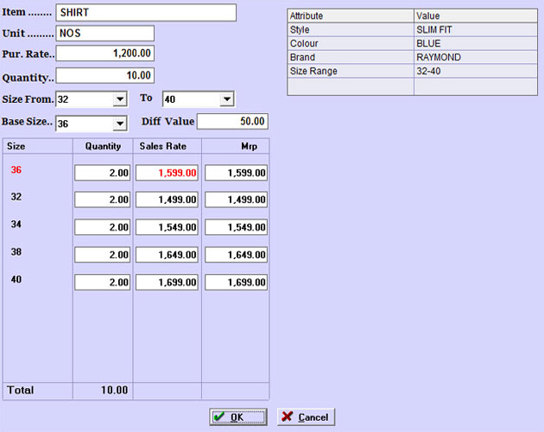Viewport: 544px width, 432px height.
Task: Edit quantity for size 36
Action: 102,173
